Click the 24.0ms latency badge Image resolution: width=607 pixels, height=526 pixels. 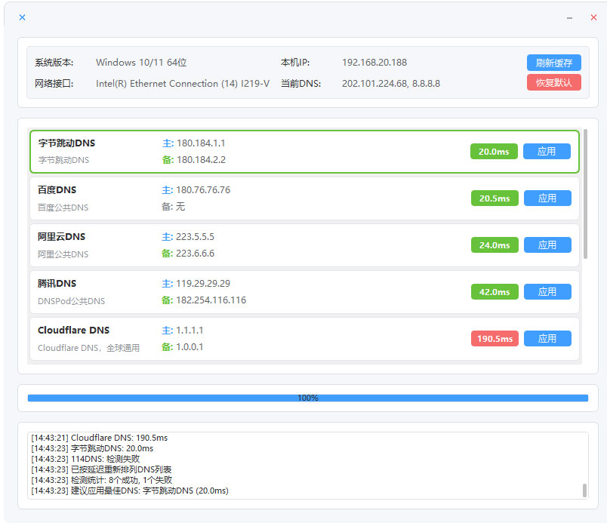point(495,245)
